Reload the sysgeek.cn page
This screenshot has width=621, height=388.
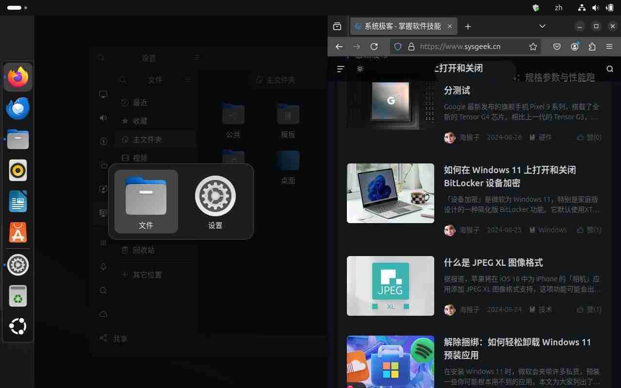(374, 47)
